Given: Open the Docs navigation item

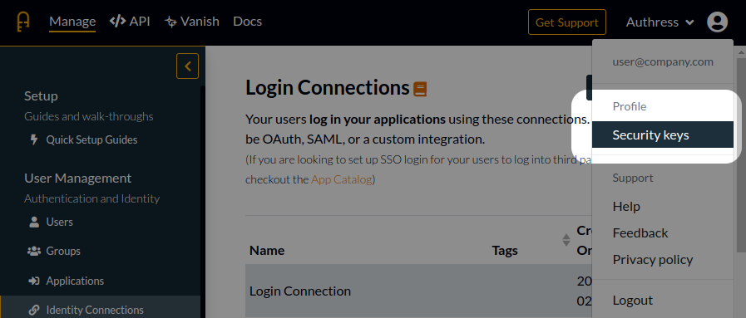Looking at the screenshot, I should coord(247,22).
